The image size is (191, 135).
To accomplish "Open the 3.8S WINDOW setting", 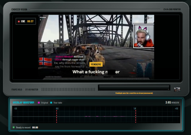I will click(172, 102).
